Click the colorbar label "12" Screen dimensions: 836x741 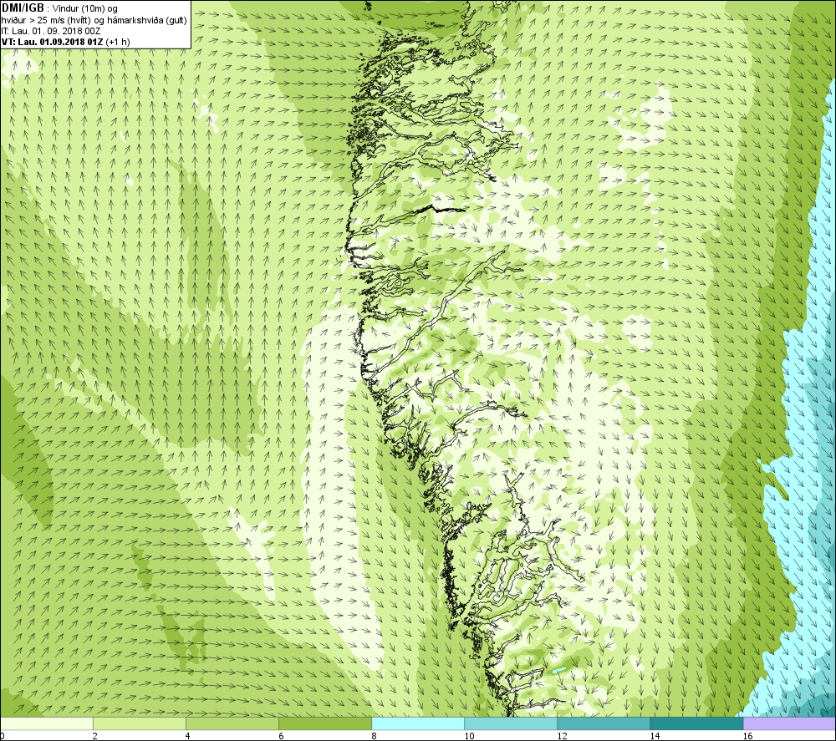coord(562,736)
